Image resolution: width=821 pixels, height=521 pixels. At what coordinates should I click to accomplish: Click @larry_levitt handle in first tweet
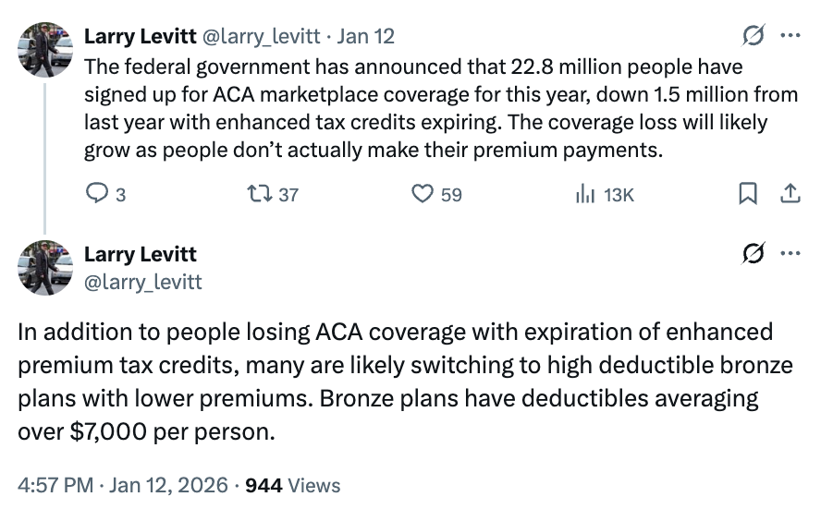coord(261,36)
